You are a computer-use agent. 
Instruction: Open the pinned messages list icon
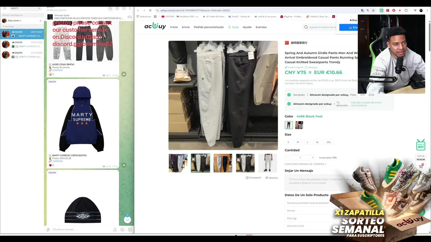tap(130, 17)
